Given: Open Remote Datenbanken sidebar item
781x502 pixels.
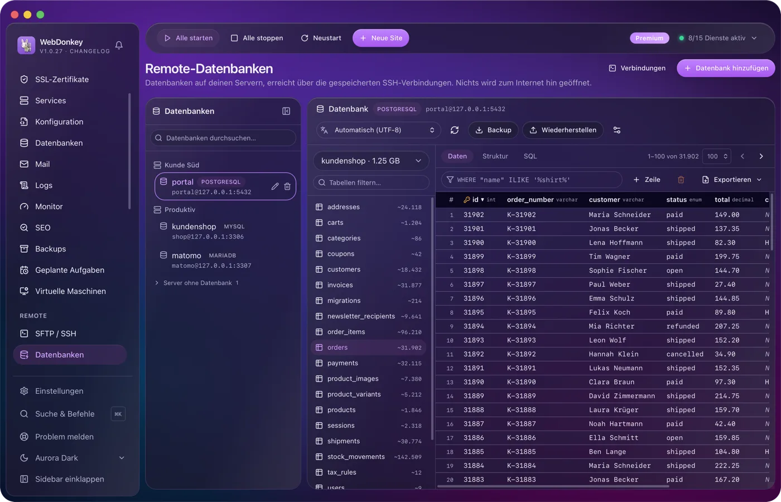Looking at the screenshot, I should tap(70, 355).
